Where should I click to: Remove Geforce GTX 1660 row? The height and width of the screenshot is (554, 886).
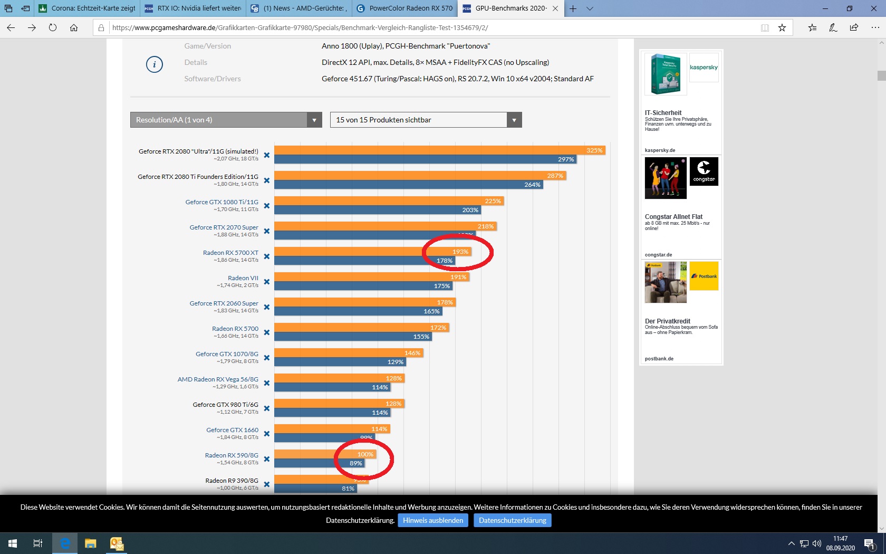pyautogui.click(x=267, y=434)
